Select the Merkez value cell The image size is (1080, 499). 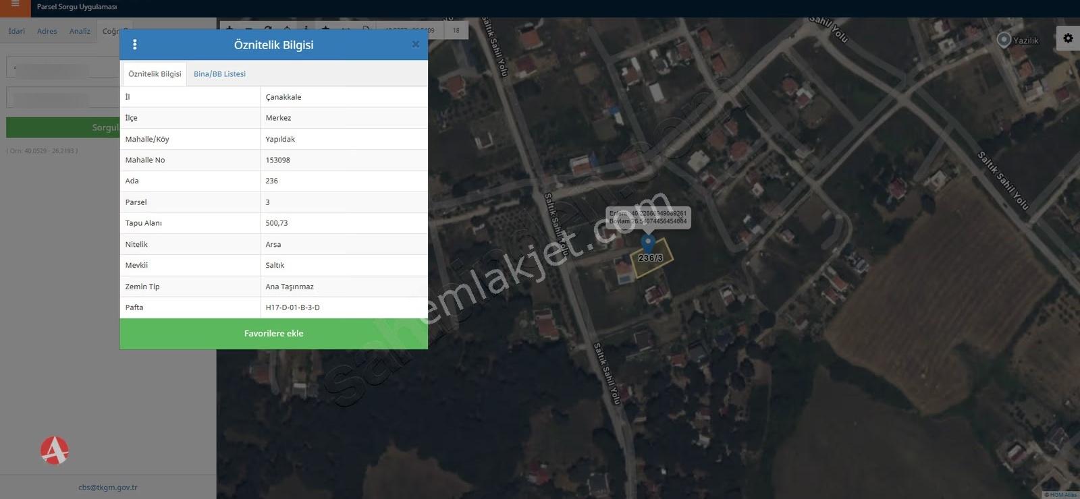click(344, 118)
